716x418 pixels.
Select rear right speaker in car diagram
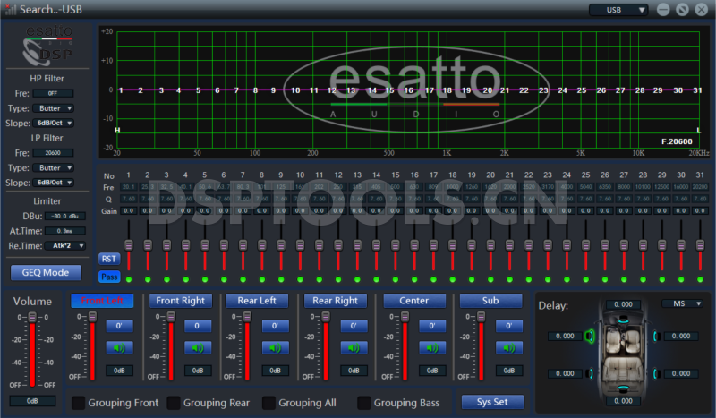pyautogui.click(x=656, y=373)
